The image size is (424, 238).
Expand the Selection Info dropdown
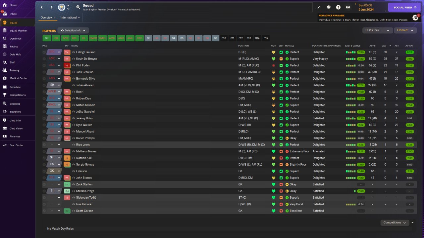point(73,30)
